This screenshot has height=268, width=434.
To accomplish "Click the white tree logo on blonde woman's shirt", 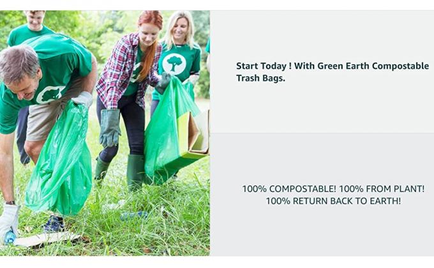I will click(x=174, y=64).
